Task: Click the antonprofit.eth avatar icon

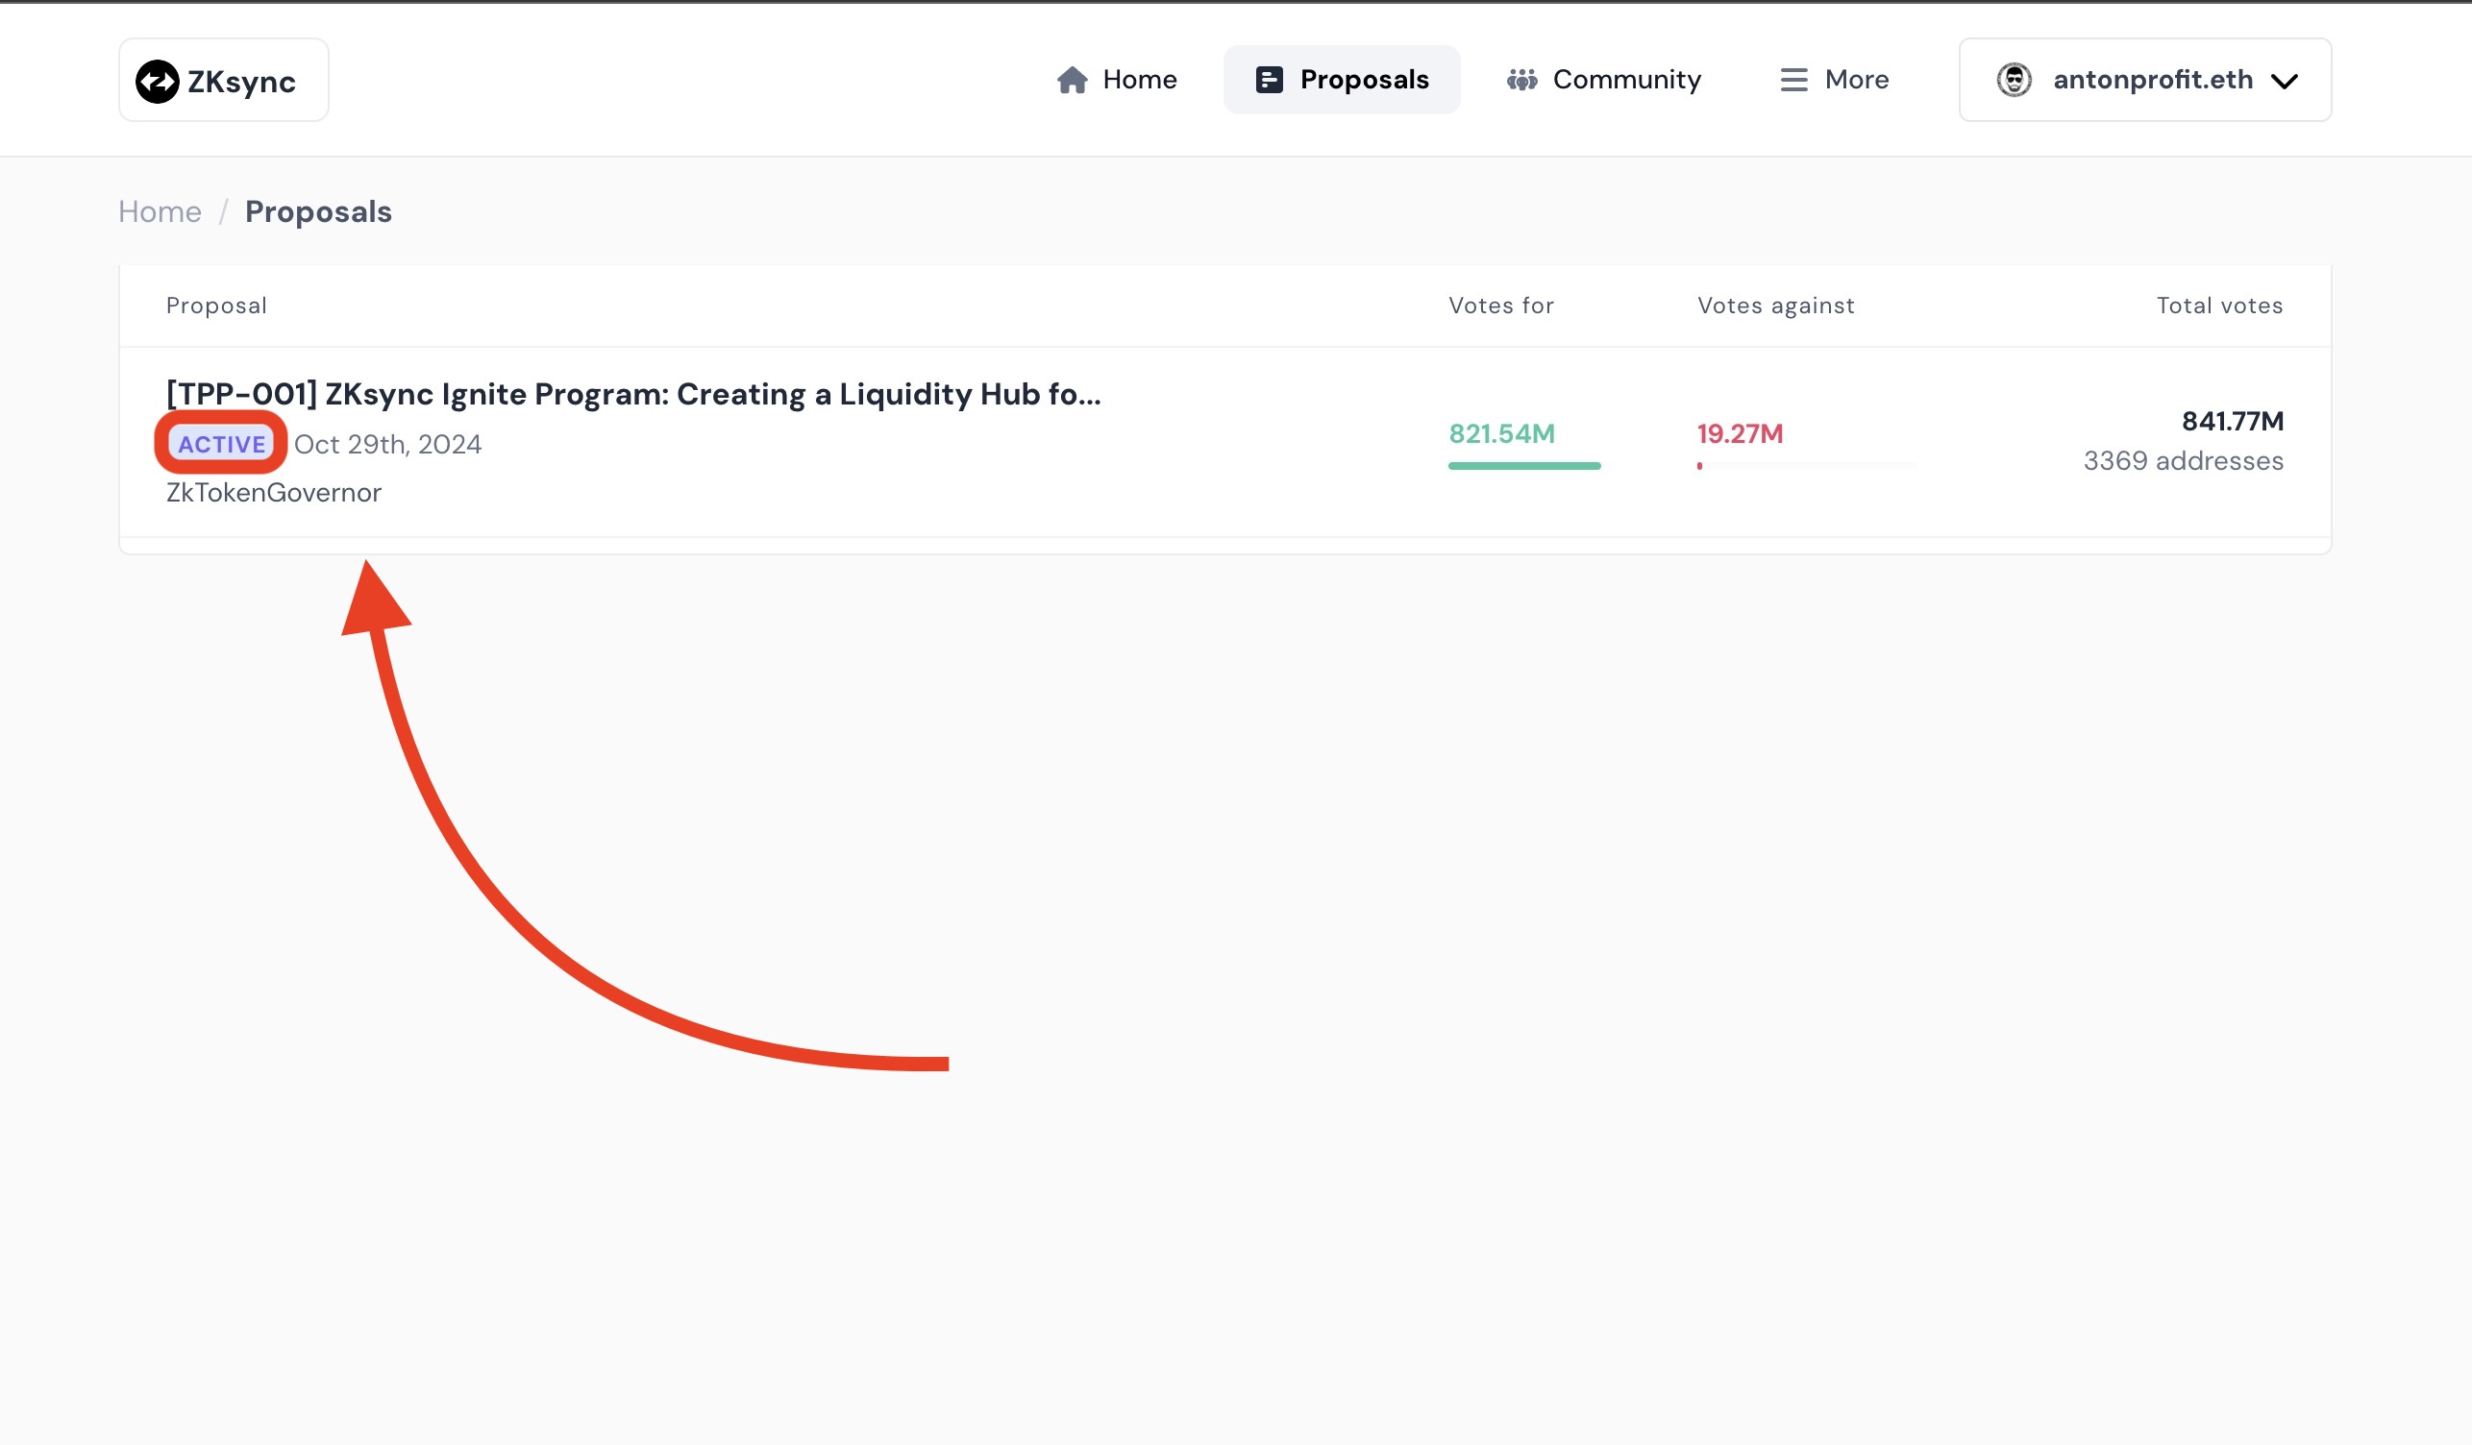Action: (x=2014, y=80)
